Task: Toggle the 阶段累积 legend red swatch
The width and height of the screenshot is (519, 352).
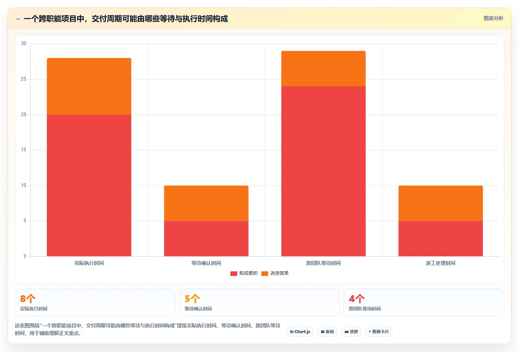Action: 234,273
